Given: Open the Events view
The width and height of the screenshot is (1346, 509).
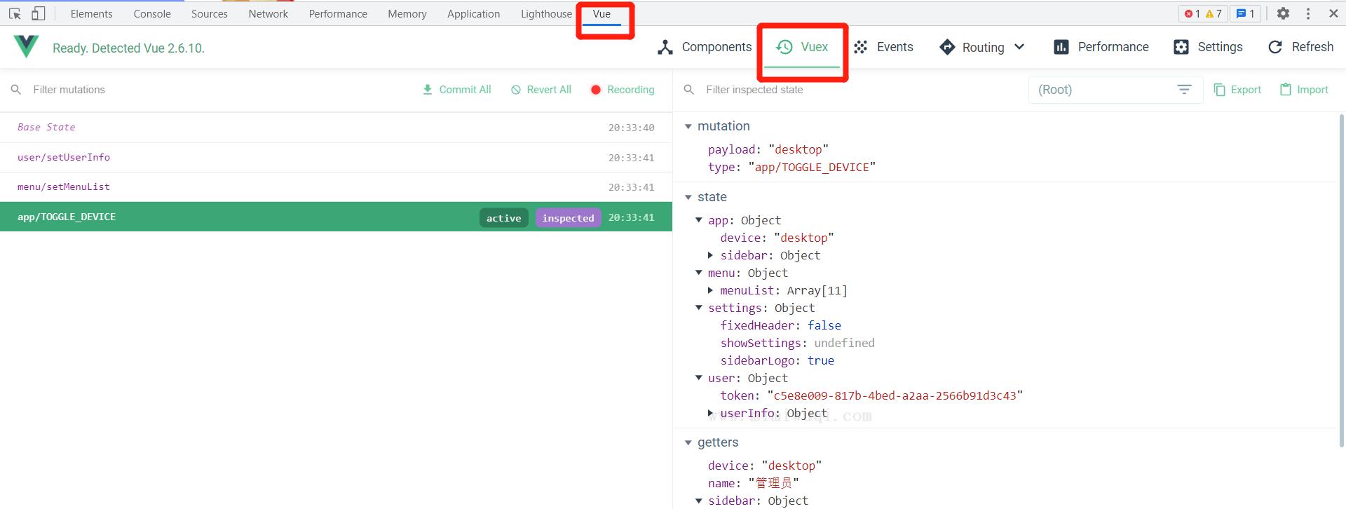Looking at the screenshot, I should [x=883, y=47].
